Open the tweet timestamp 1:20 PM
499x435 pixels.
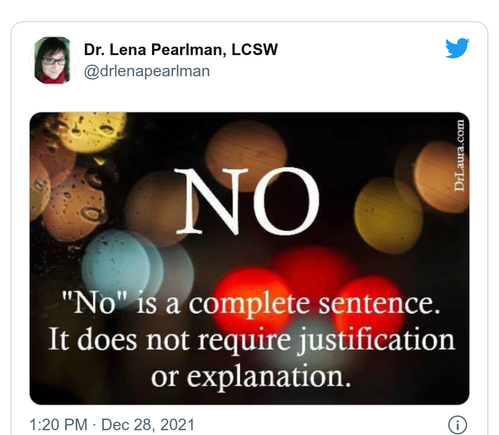click(58, 424)
